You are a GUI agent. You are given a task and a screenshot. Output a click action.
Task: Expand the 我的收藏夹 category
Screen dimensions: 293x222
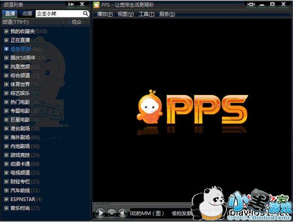[x=6, y=31]
